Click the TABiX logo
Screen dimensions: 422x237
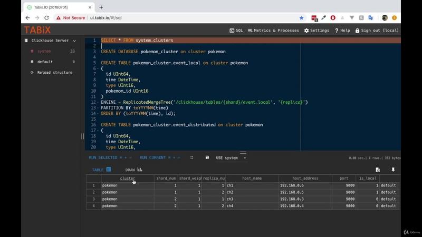click(x=37, y=30)
